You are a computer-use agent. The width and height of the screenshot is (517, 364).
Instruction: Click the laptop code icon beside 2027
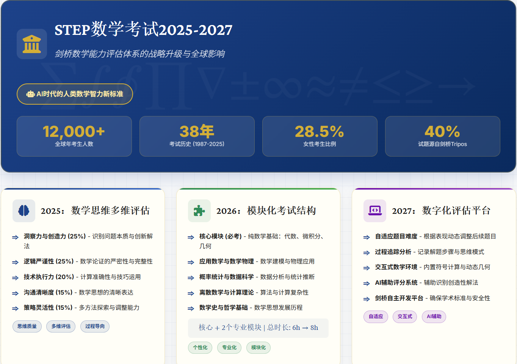(x=375, y=211)
